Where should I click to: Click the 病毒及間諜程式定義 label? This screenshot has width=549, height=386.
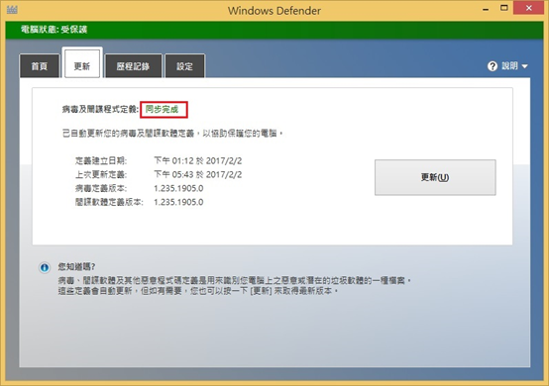point(100,110)
